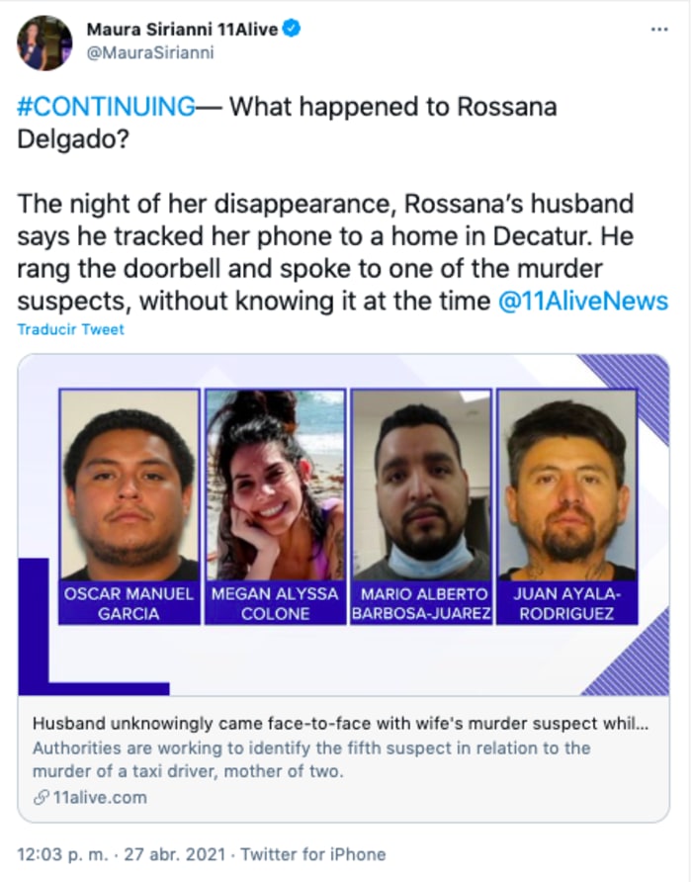The height and width of the screenshot is (882, 692).
Task: Click the article description about fifth suspect
Action: [311, 759]
